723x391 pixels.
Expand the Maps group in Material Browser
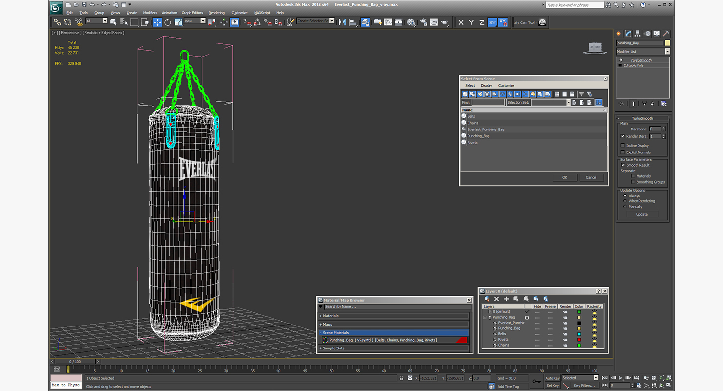point(394,324)
